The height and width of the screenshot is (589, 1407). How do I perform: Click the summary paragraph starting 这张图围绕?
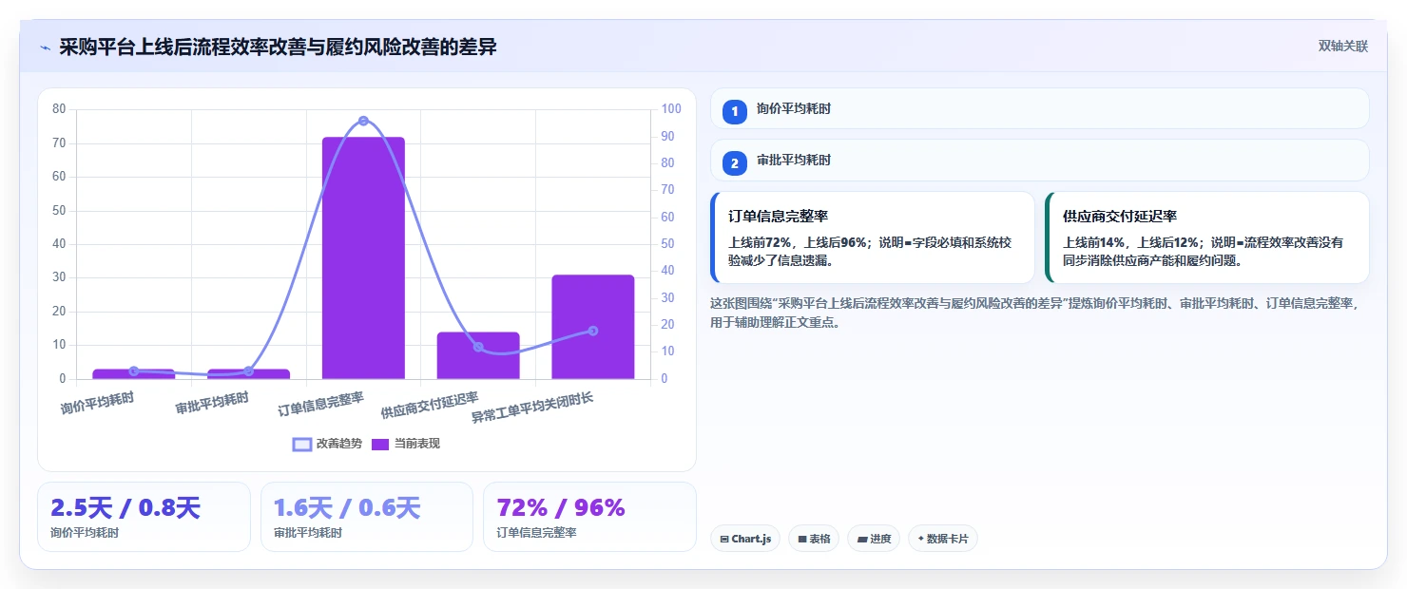tap(1036, 313)
